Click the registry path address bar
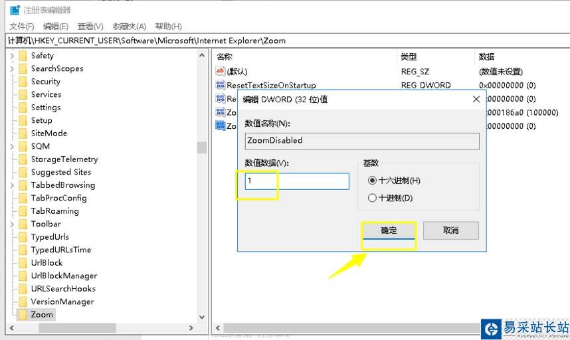Screen dimensions: 570x340 click(288, 41)
